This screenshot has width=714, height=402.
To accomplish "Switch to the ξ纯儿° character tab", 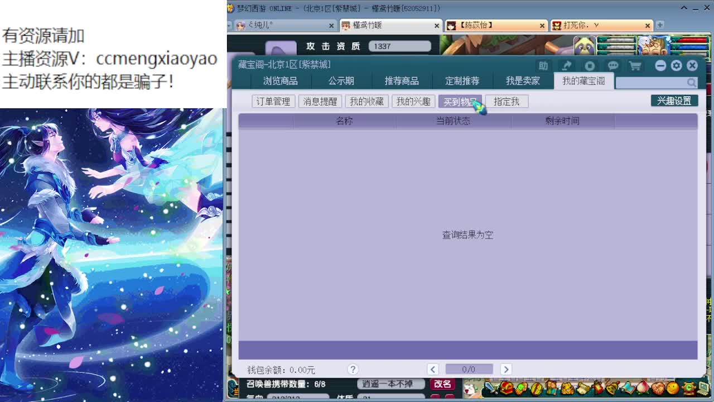I will (x=284, y=26).
